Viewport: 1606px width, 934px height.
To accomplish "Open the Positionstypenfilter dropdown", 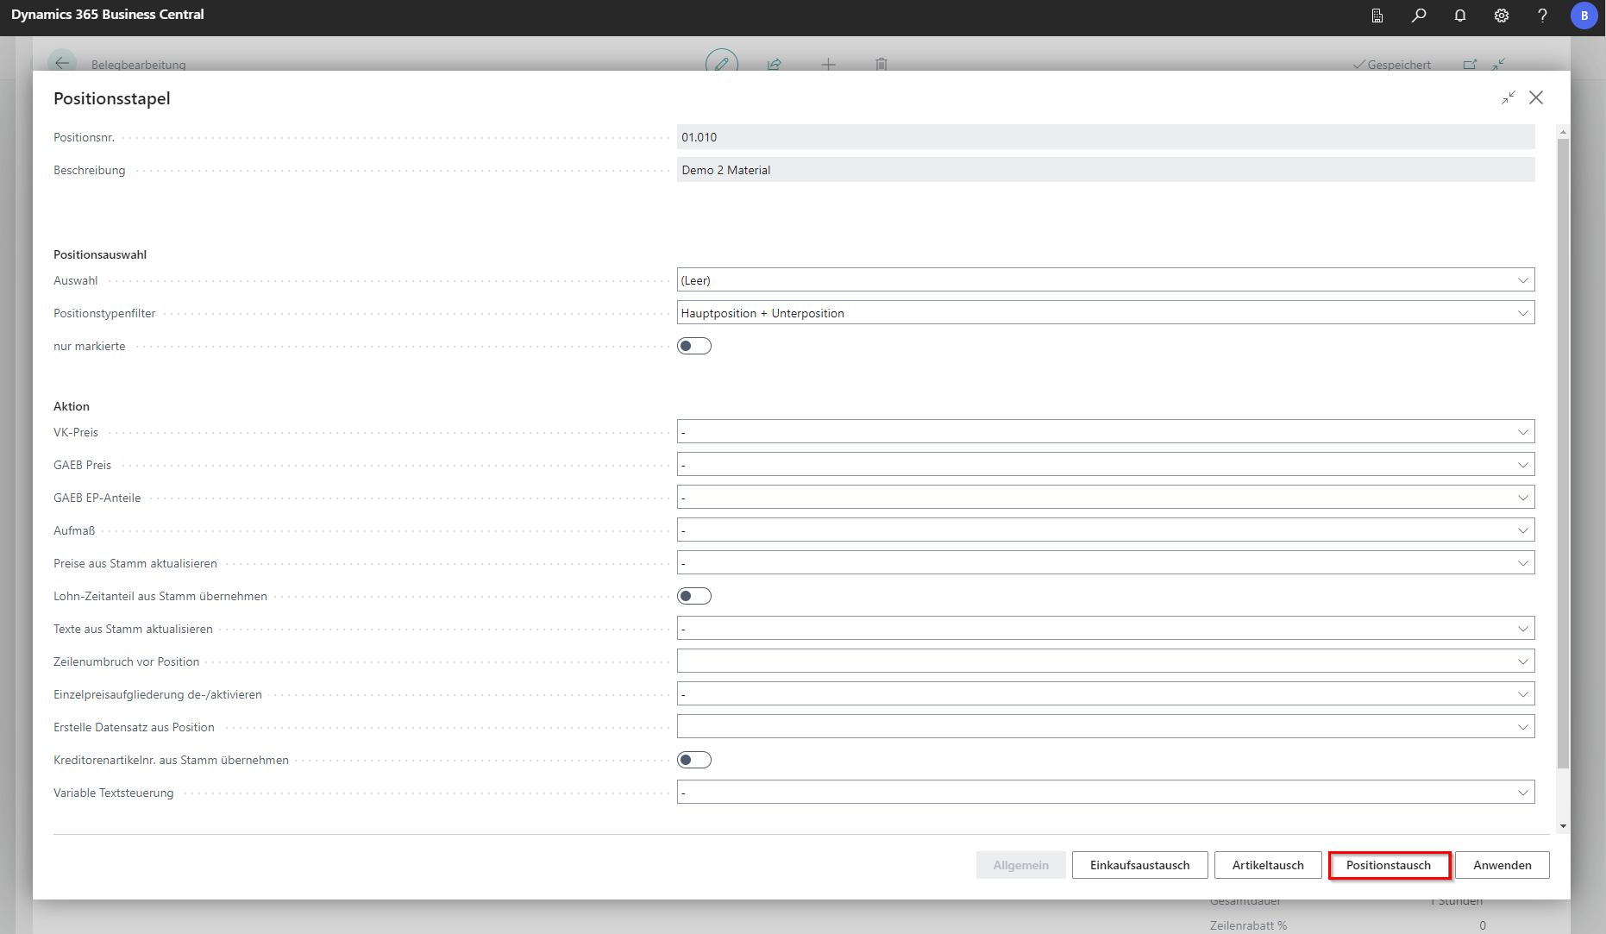I will 1105,313.
